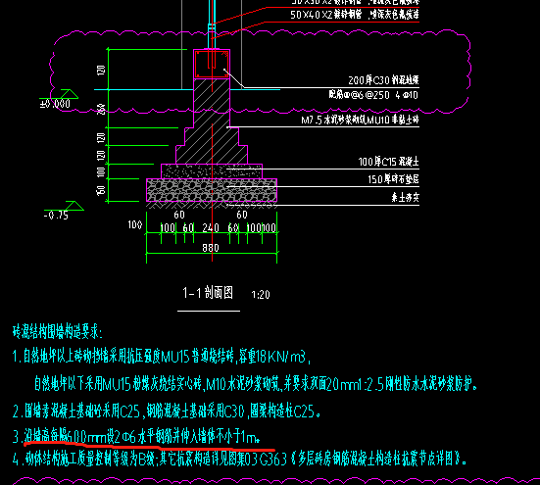Select note 3 '沿墙高每隔500mm设2Φ6'
Image resolution: width=540 pixels, height=485 pixels.
point(137,437)
